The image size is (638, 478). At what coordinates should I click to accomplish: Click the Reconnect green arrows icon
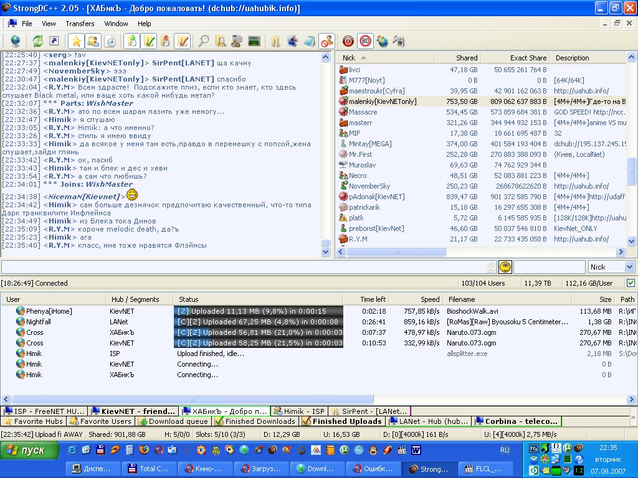click(x=38, y=41)
